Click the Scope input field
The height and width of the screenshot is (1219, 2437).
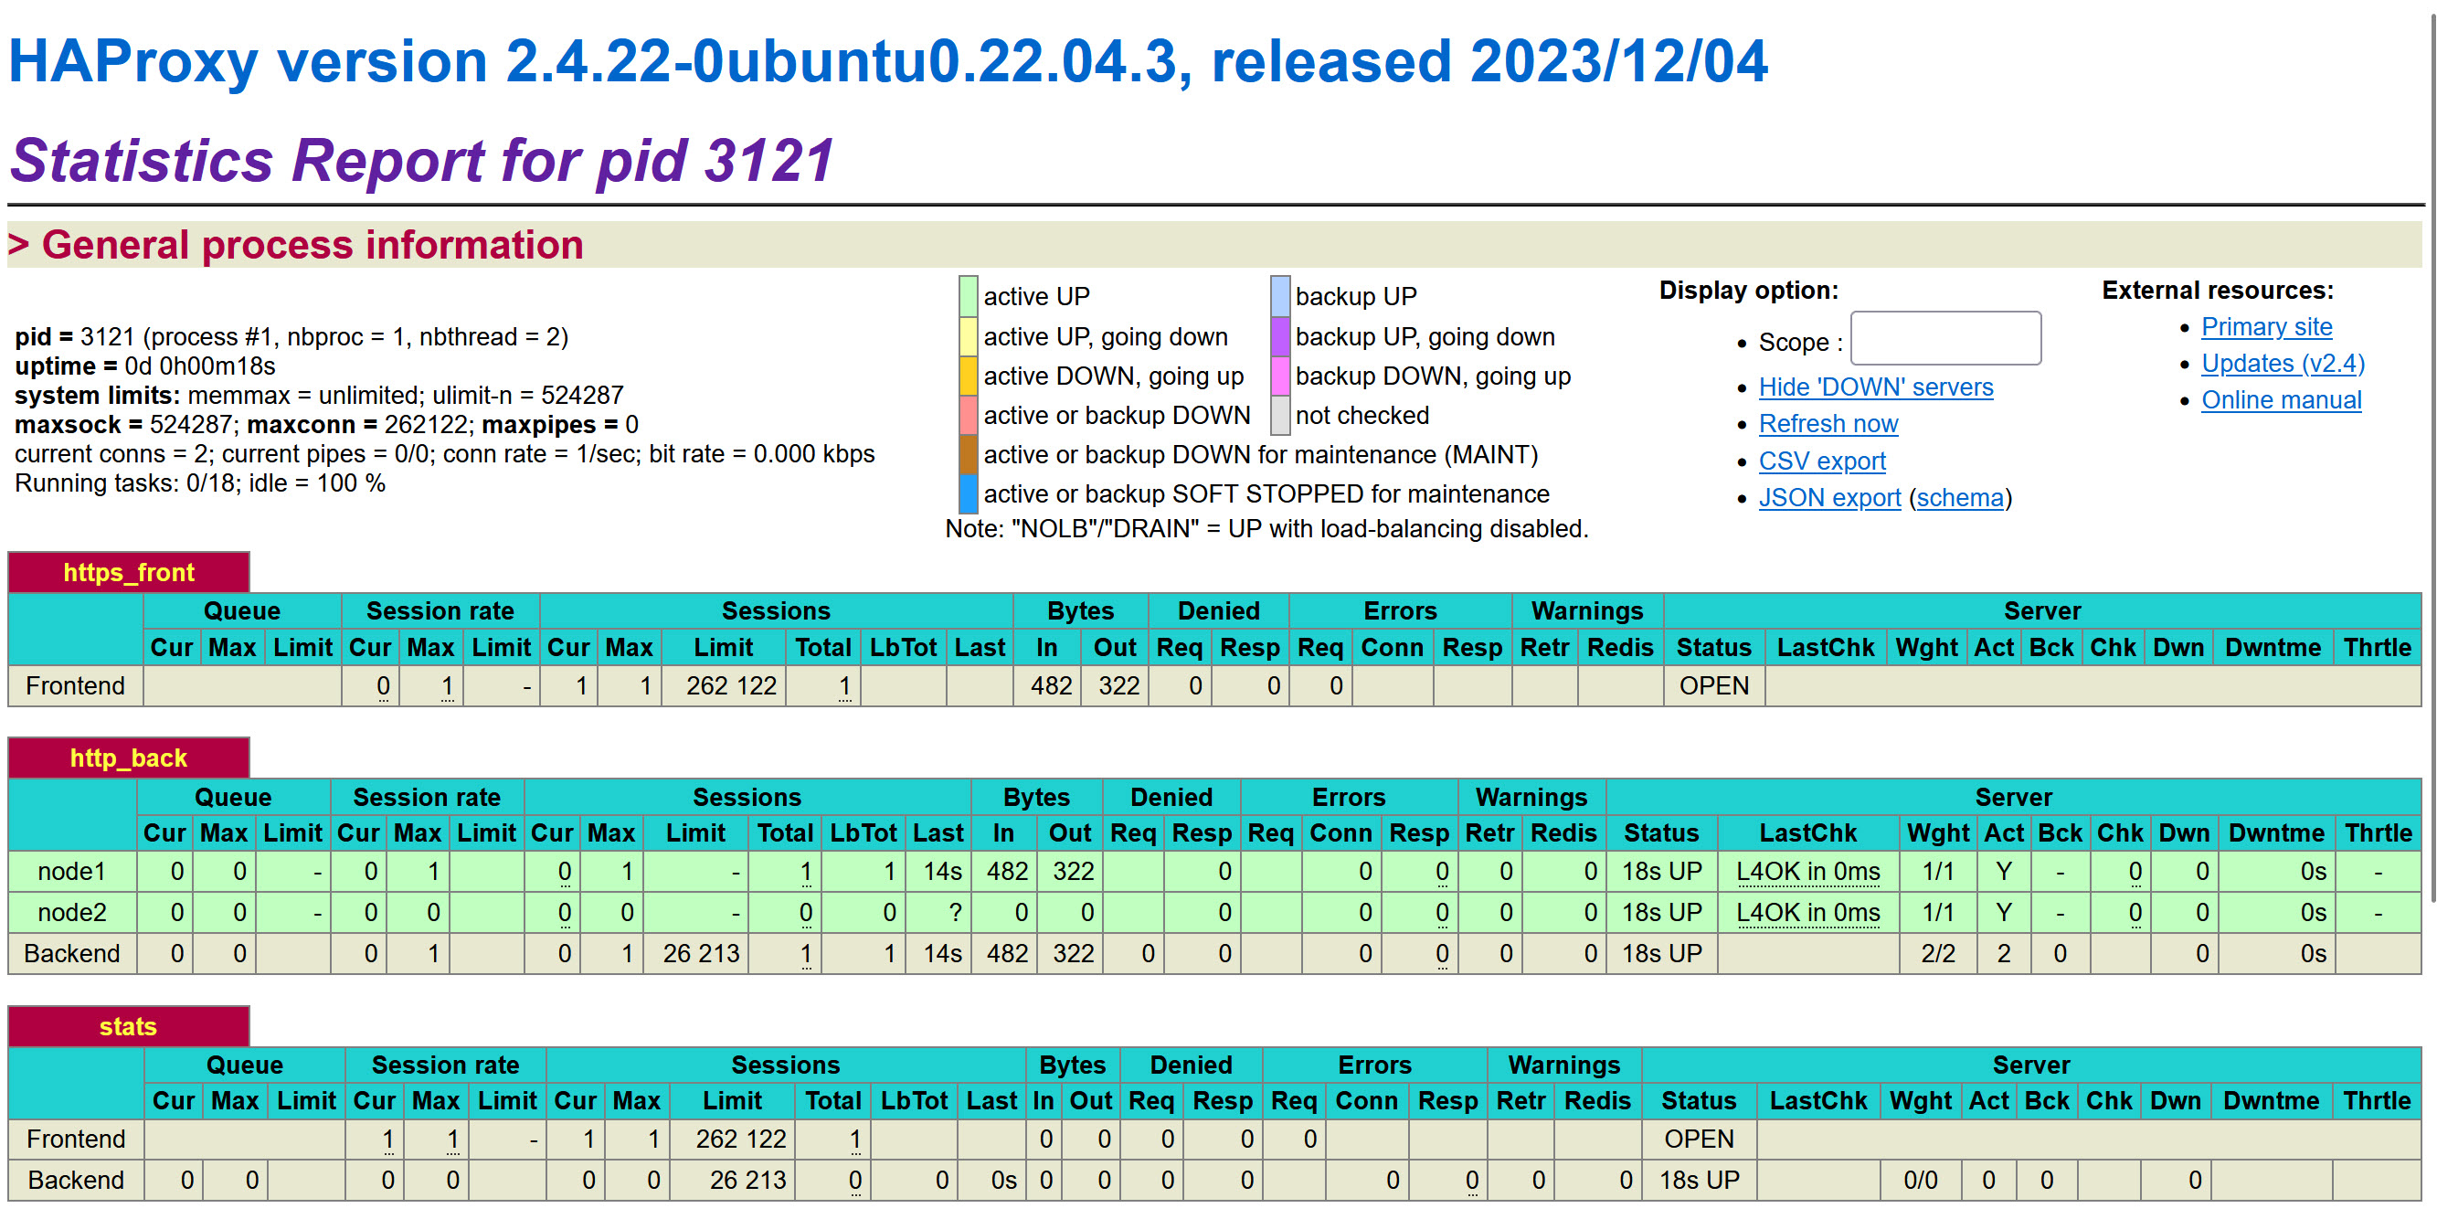point(1945,339)
